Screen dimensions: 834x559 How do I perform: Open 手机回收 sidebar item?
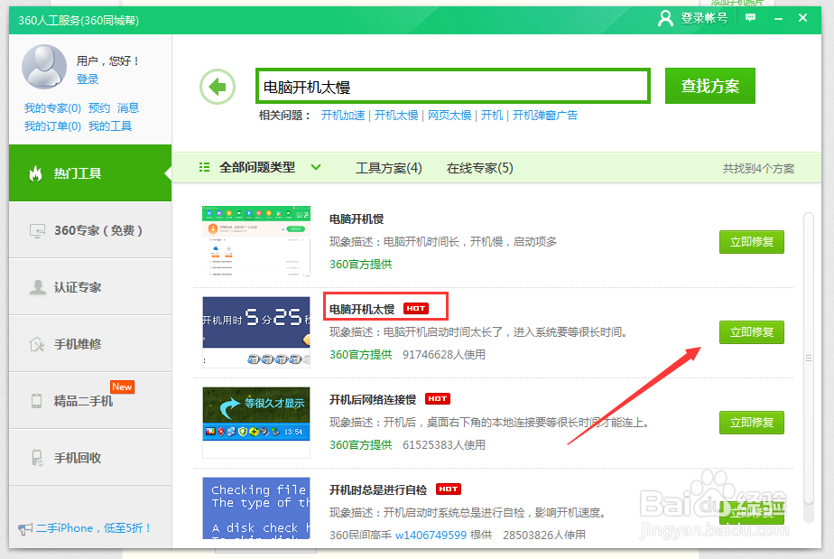tap(90, 458)
